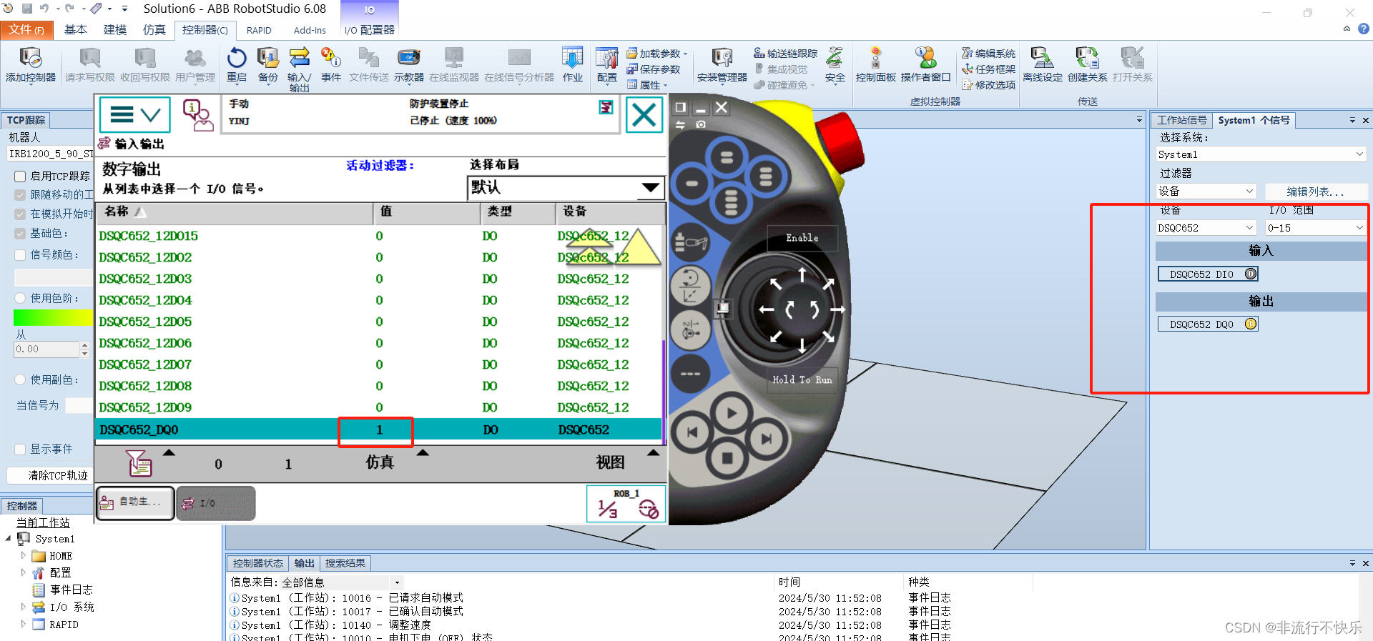Viewport: 1373px width, 641px height.
Task: Click the FlexPendant stop hardware button
Action: coord(728,458)
